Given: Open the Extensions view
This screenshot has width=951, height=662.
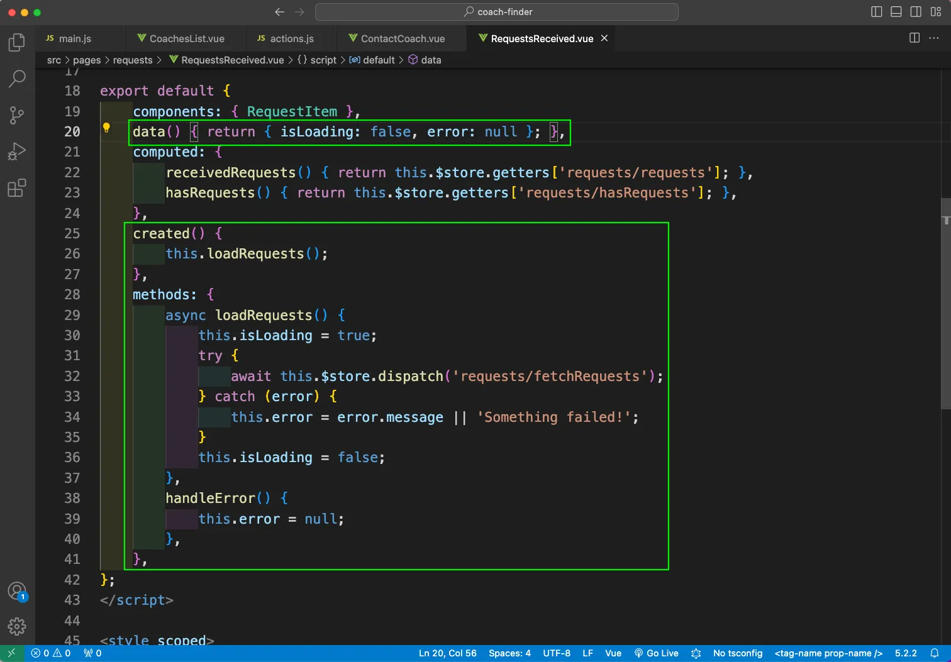Looking at the screenshot, I should [x=17, y=188].
